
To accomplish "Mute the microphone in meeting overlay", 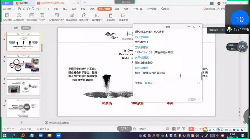I will [x=230, y=29].
